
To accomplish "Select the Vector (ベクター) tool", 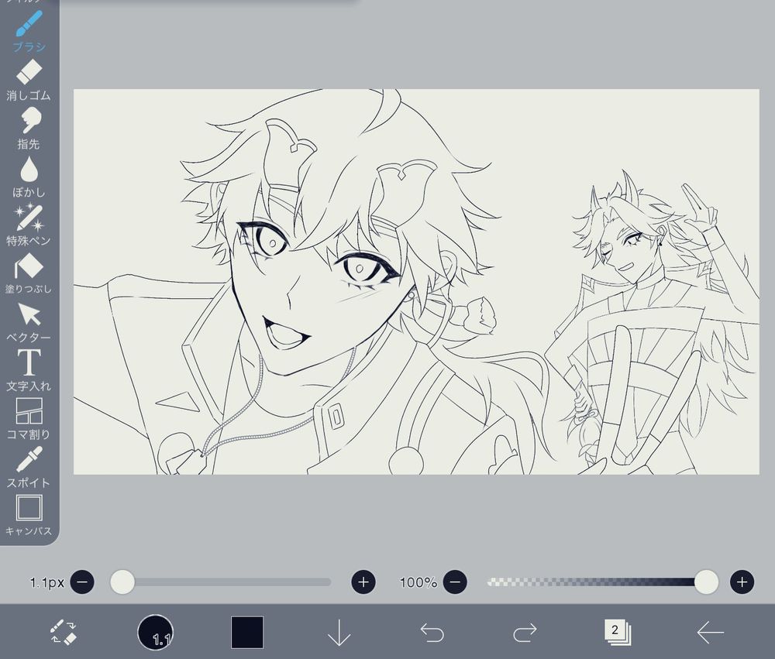I will (29, 323).
